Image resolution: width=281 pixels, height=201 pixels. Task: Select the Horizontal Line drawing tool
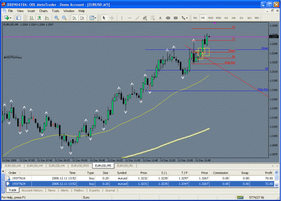[130, 17]
